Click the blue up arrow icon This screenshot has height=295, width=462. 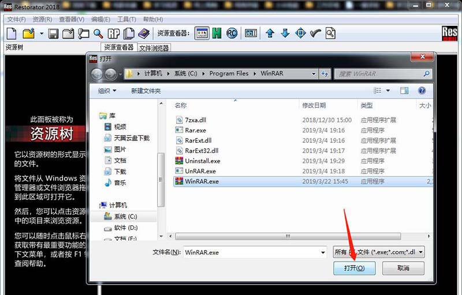pyautogui.click(x=270, y=33)
